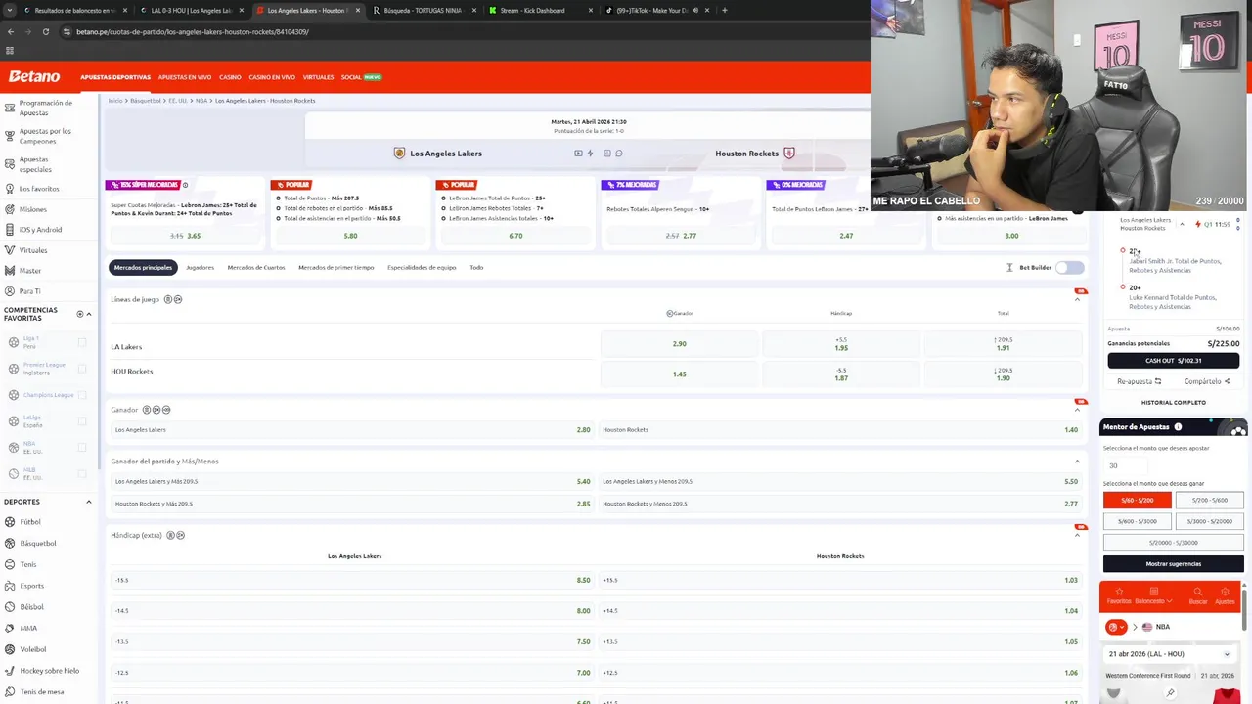Screen dimensions: 1252x704
Task: Reload the browser page
Action: [x=45, y=31]
